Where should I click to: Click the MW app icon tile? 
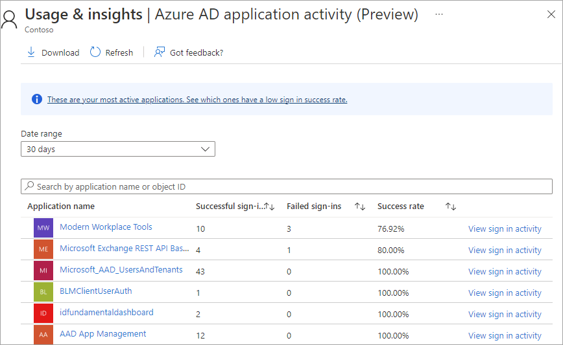(43, 228)
